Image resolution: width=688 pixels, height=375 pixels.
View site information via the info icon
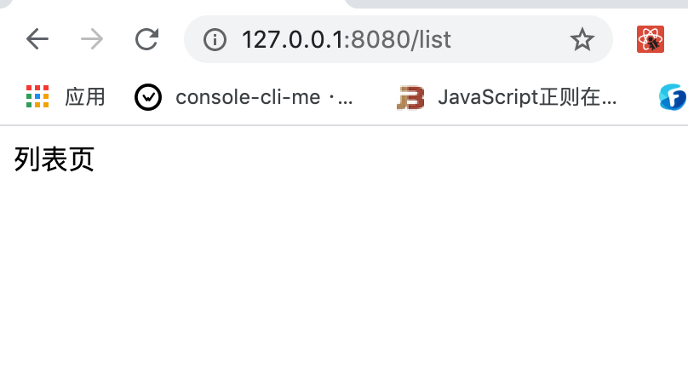coord(215,39)
